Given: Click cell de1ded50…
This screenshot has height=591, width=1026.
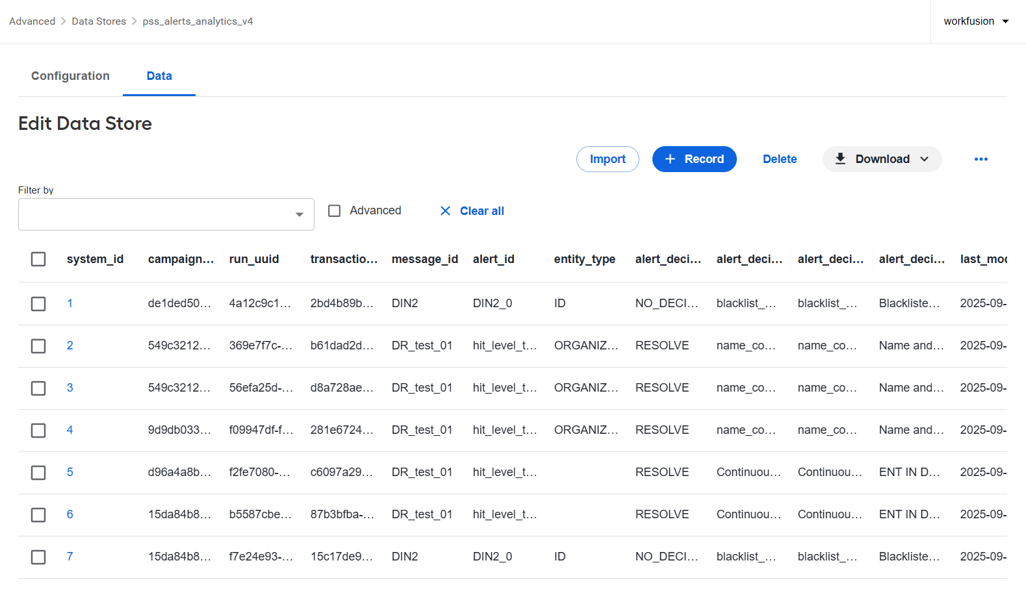Looking at the screenshot, I should coord(179,303).
